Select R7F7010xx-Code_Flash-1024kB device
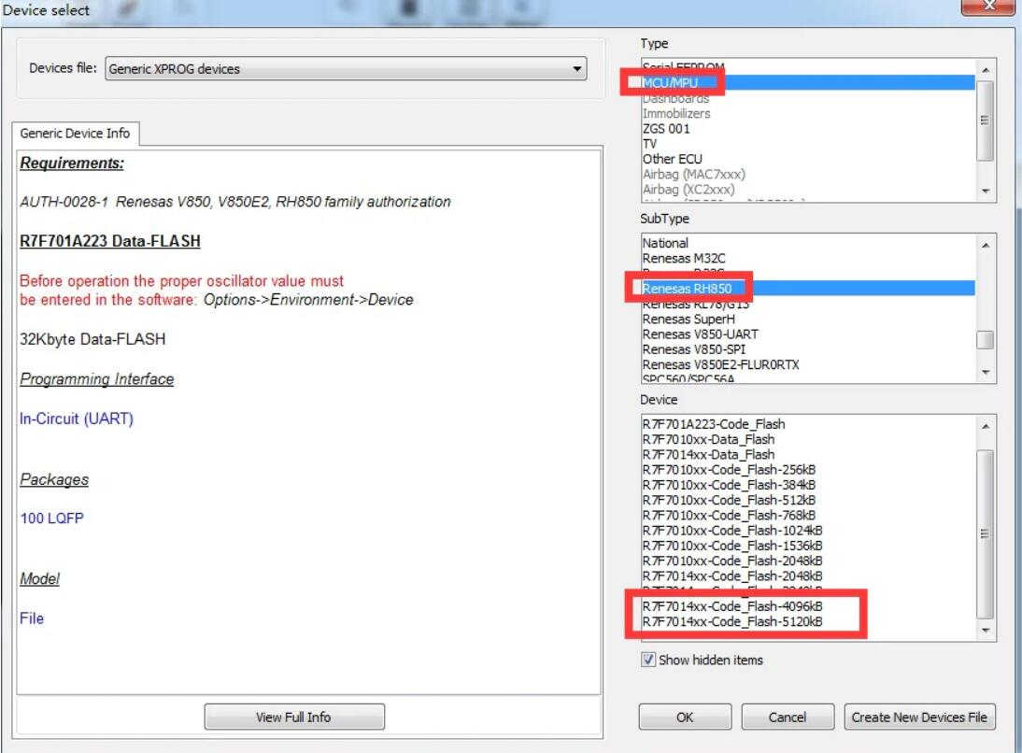This screenshot has width=1022, height=753. [807, 531]
